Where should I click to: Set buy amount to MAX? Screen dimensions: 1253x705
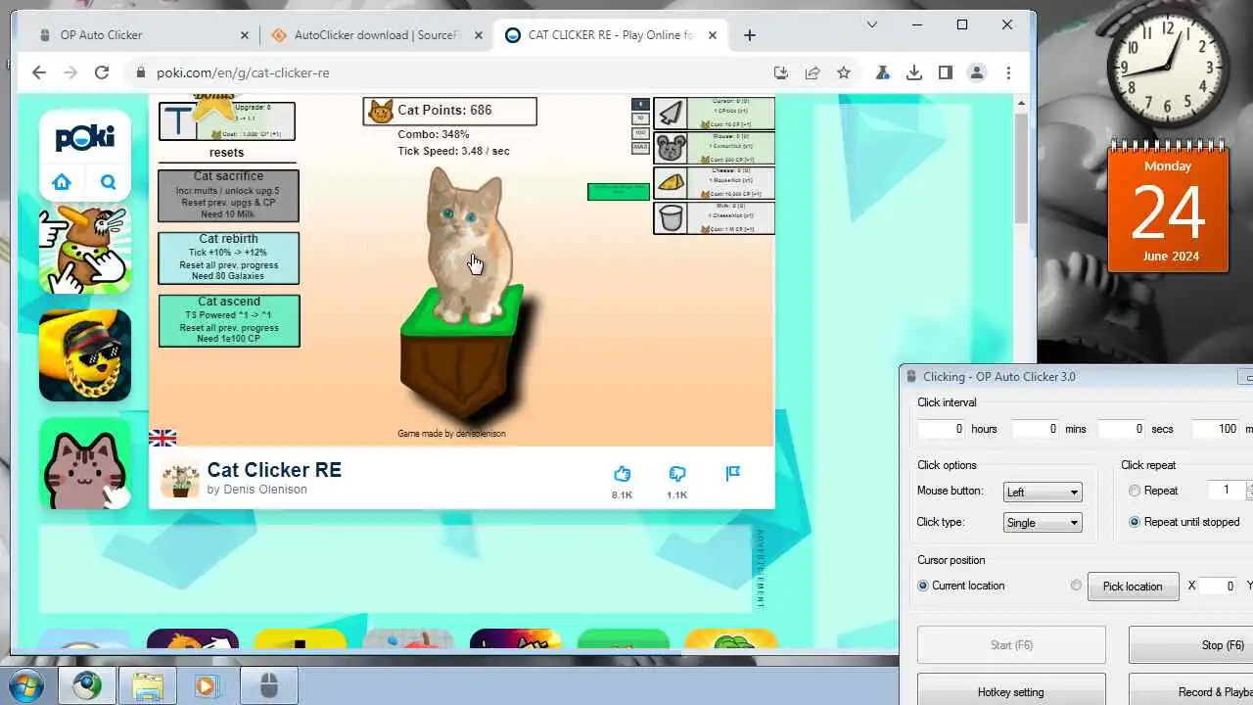click(640, 148)
